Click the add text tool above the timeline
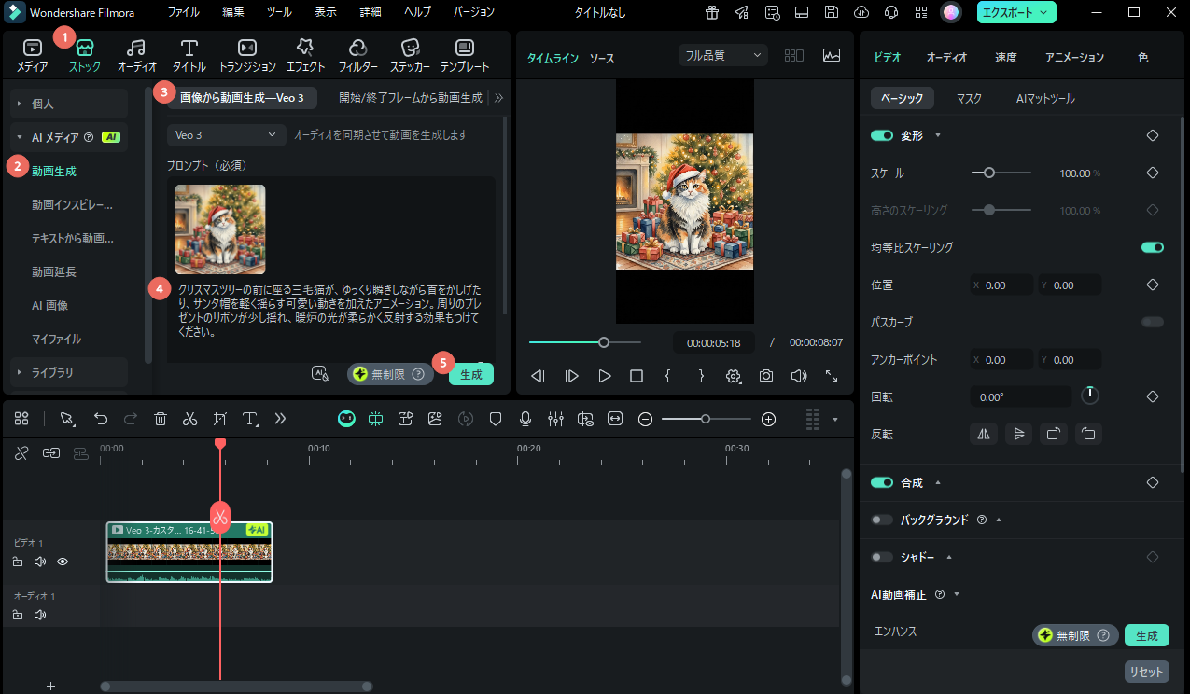 tap(250, 418)
